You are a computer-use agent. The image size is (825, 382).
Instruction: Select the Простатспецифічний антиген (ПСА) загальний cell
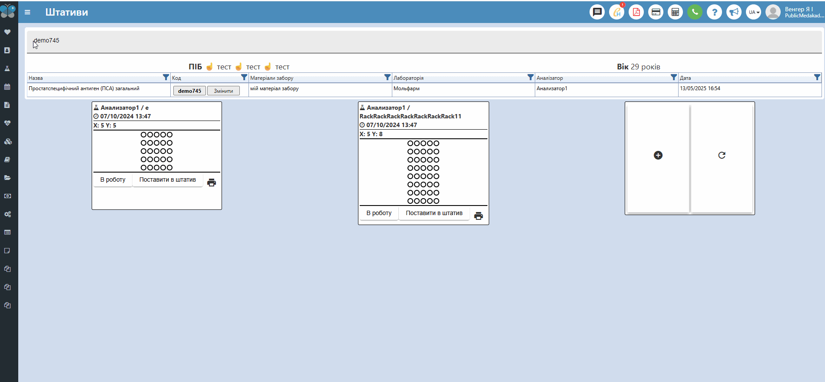(x=99, y=90)
